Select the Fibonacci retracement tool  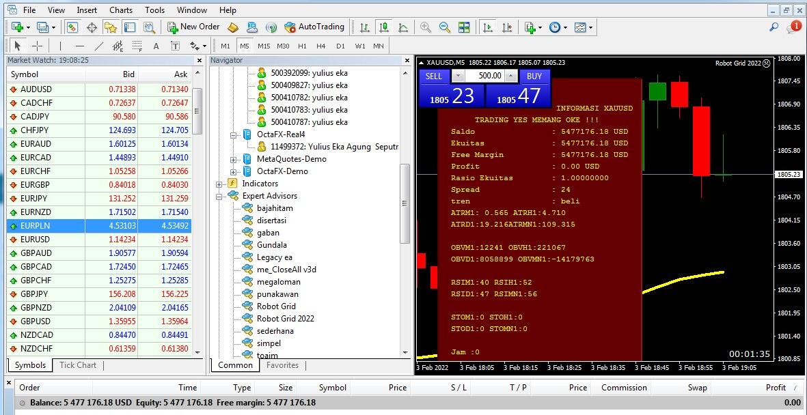pos(137,46)
